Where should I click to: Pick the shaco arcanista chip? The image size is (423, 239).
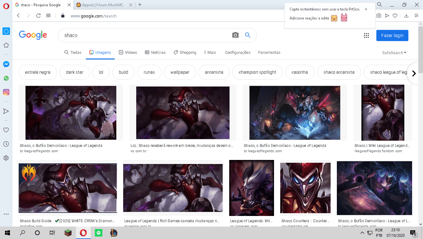tap(339, 72)
